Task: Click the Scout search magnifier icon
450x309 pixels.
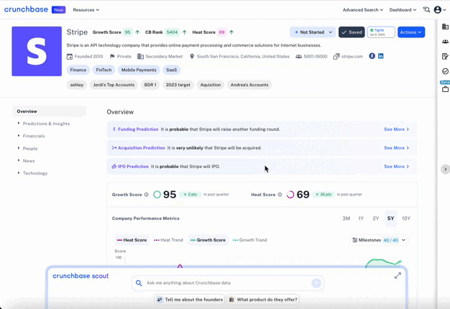Action: pos(139,283)
